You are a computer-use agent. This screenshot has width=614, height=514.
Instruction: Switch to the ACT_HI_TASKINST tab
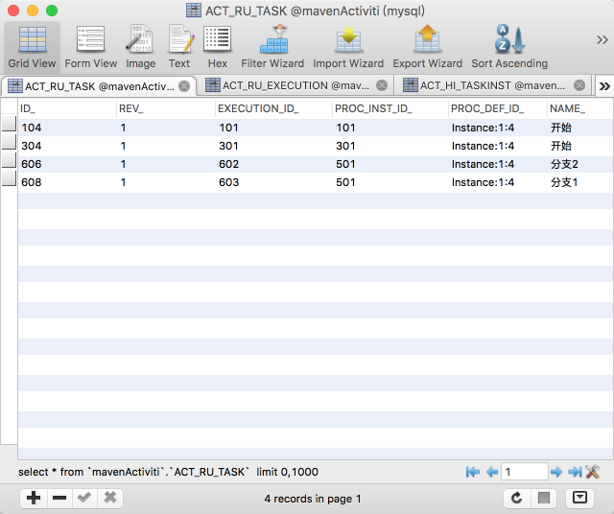[x=484, y=85]
